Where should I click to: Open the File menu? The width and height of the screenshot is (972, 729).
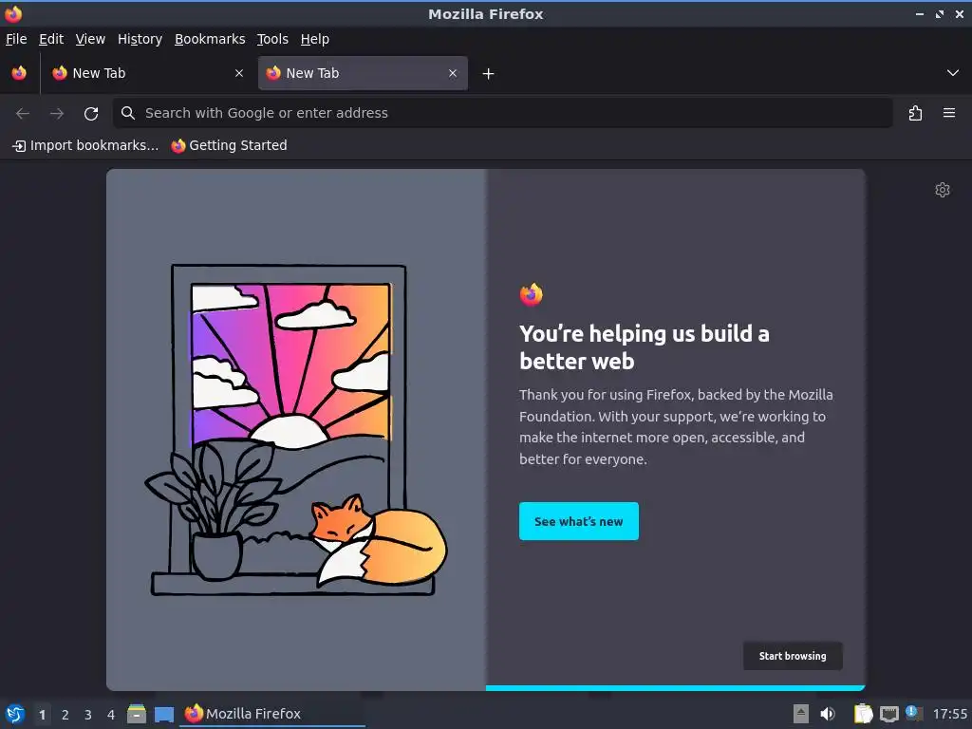coord(16,39)
